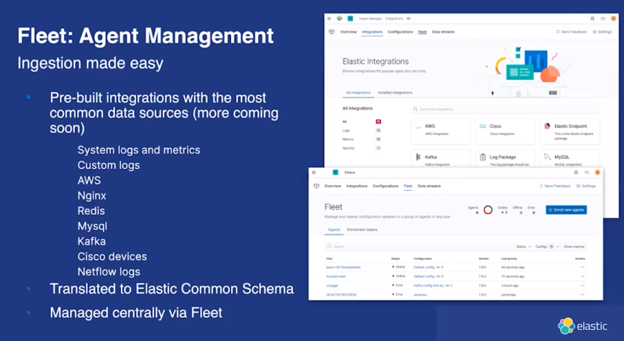Screen dimensions: 624x341
Task: Open Data streams tab in Integrations window
Action: point(444,32)
